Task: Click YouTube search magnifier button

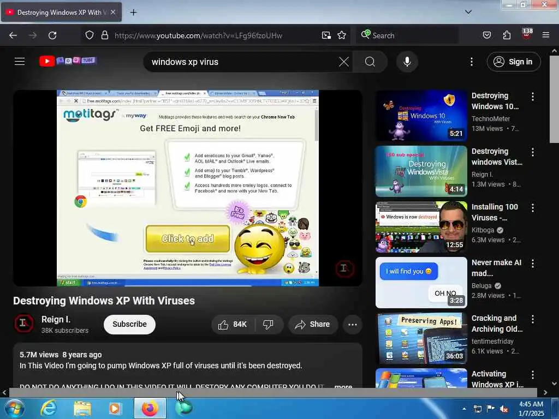Action: pos(370,62)
